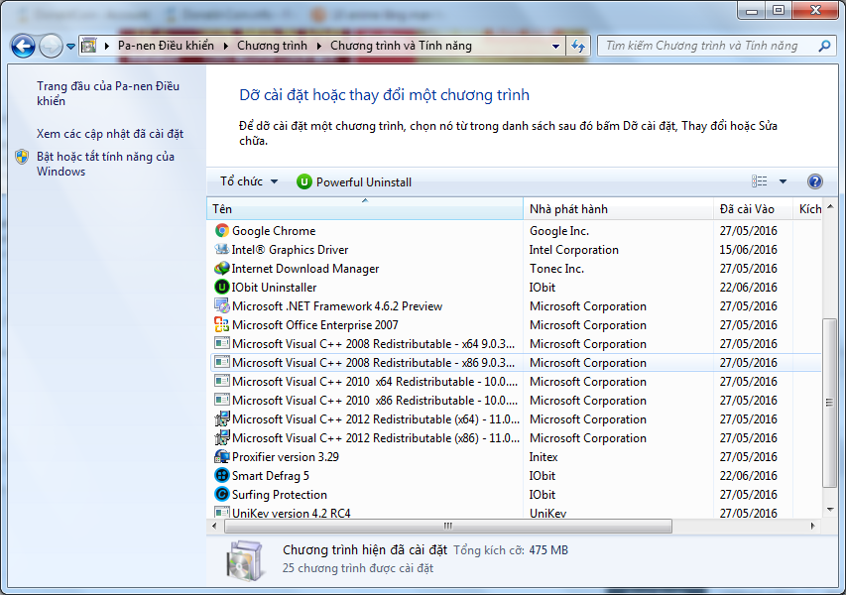Open Xem các cập nhật đã cài đặt link

110,134
